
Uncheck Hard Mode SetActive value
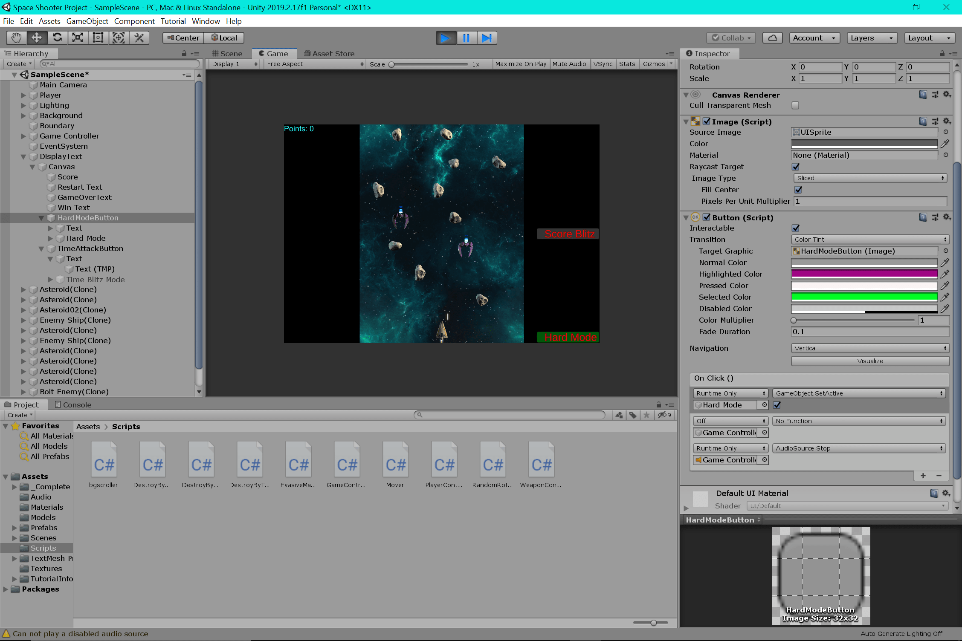coord(777,405)
